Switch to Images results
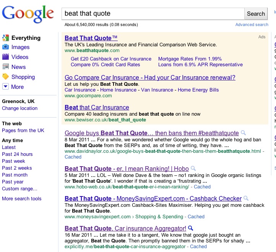The width and height of the screenshot is (276, 252). pyautogui.click(x=20, y=47)
